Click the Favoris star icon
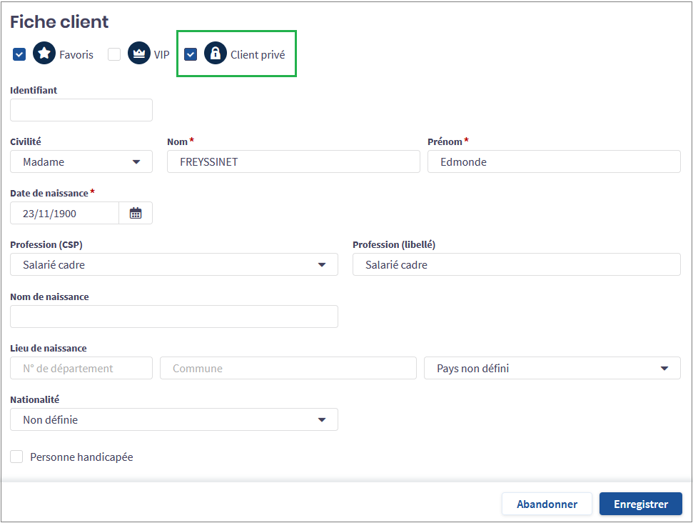 tap(44, 54)
